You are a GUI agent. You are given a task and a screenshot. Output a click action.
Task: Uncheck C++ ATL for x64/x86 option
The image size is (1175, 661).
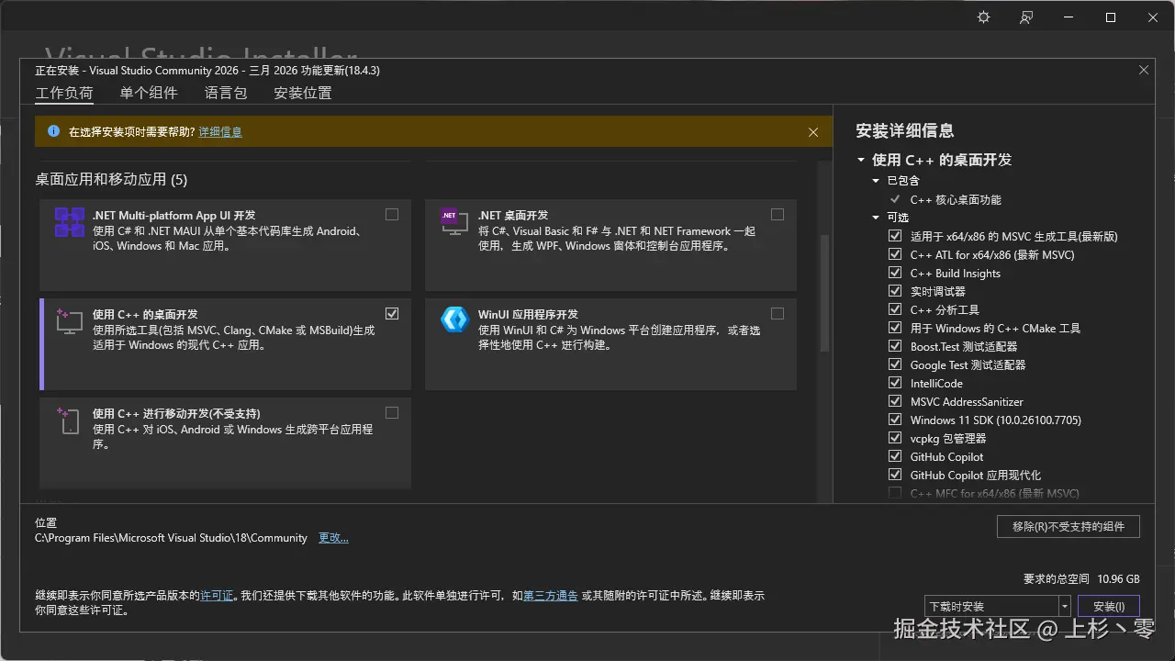[x=895, y=254]
